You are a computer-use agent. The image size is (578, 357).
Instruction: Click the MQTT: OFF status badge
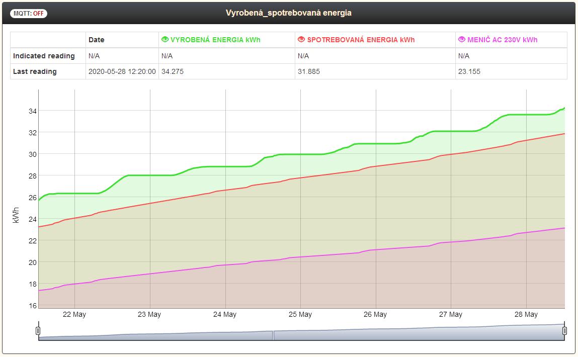click(28, 13)
